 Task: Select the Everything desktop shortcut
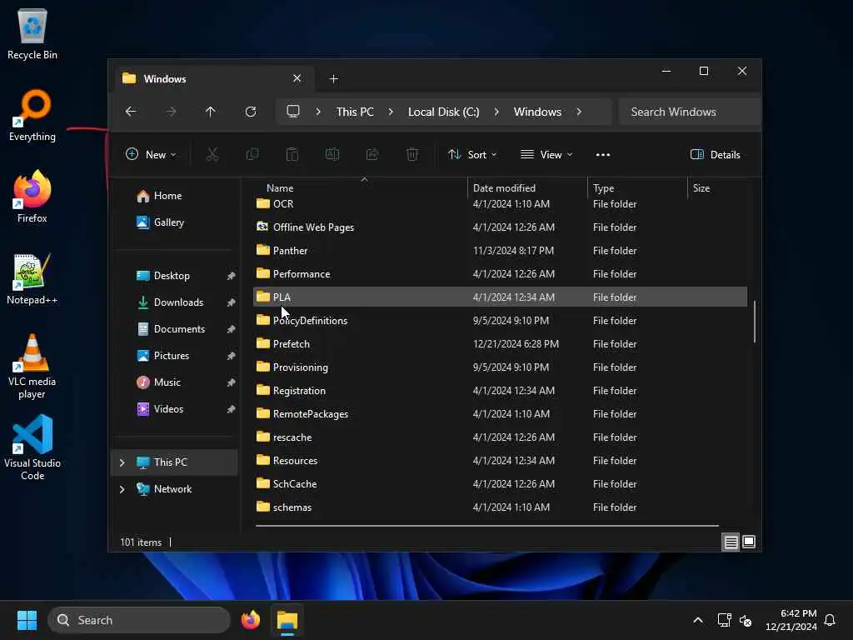(32, 115)
